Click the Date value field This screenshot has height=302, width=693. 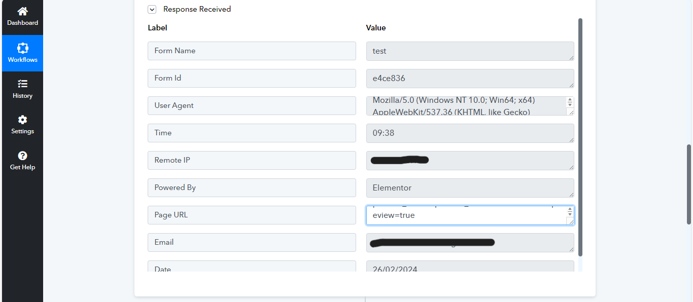pos(470,266)
